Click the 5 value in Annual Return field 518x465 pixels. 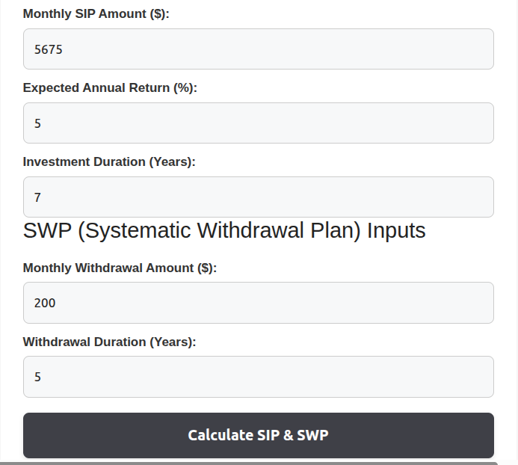(37, 123)
